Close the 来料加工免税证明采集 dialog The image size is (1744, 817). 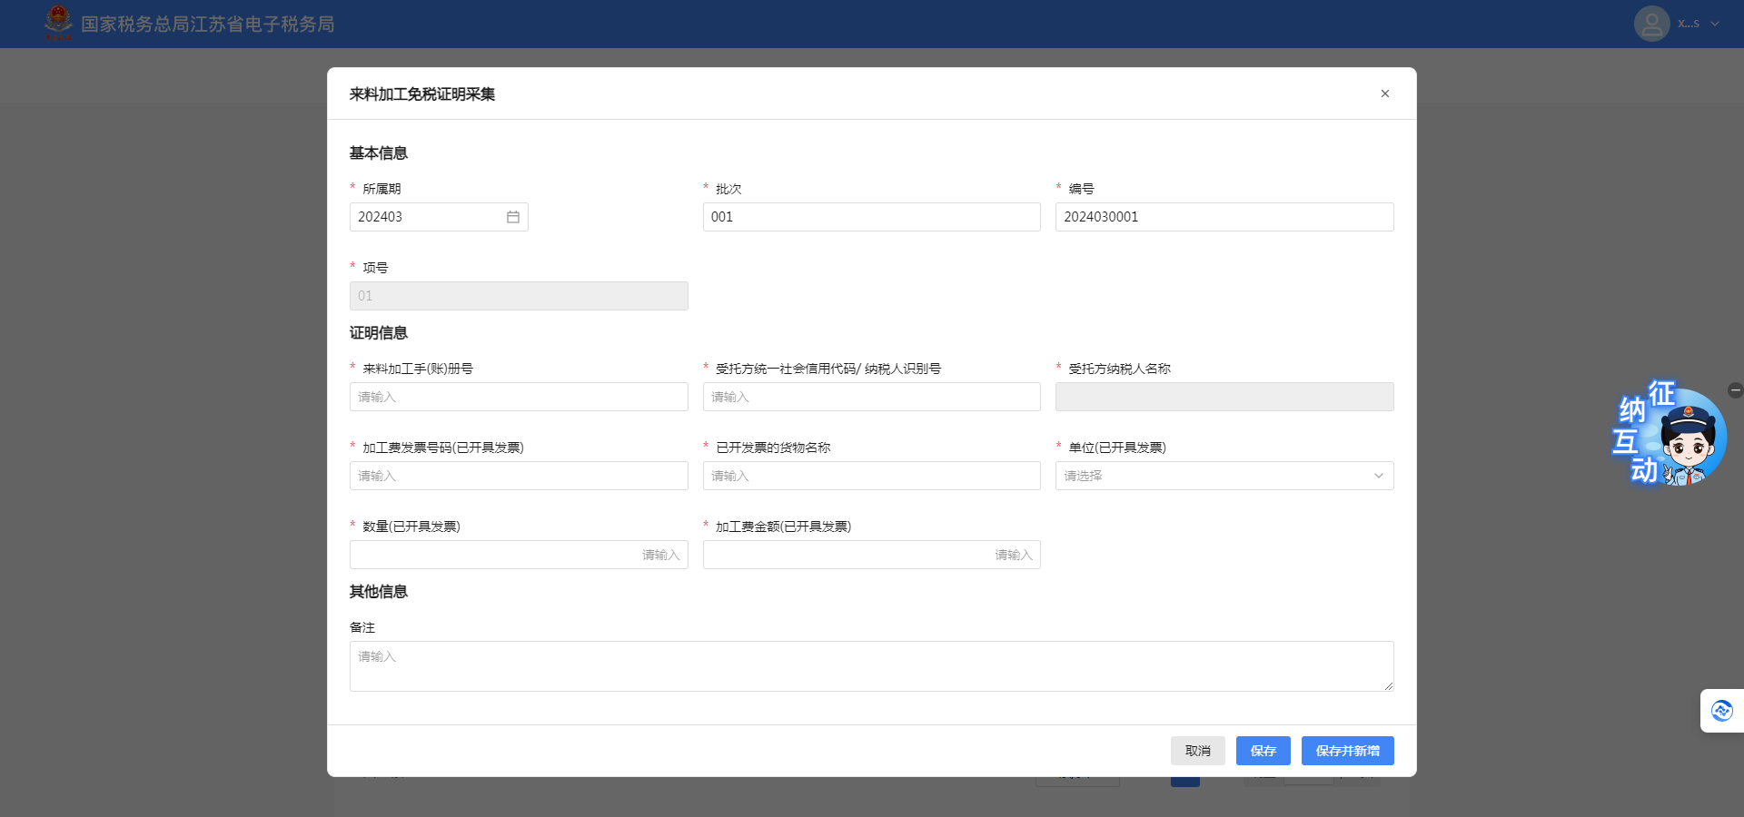(x=1384, y=94)
